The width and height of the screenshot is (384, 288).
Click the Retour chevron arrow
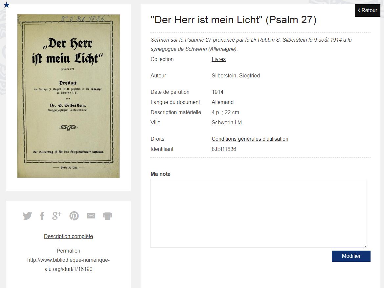(359, 10)
